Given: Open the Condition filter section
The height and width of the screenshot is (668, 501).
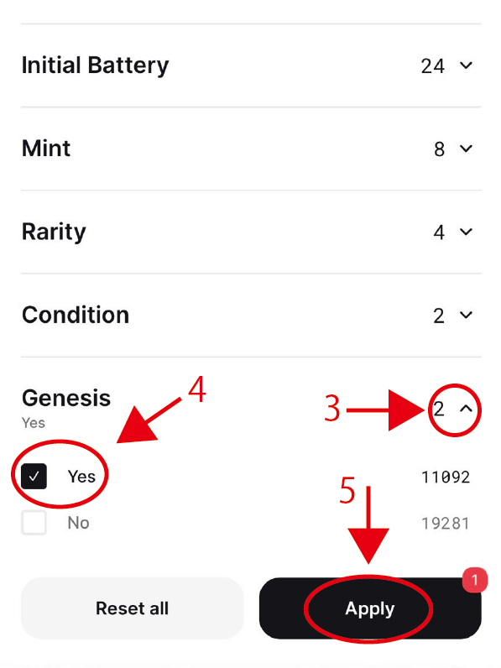Looking at the screenshot, I should (x=251, y=315).
